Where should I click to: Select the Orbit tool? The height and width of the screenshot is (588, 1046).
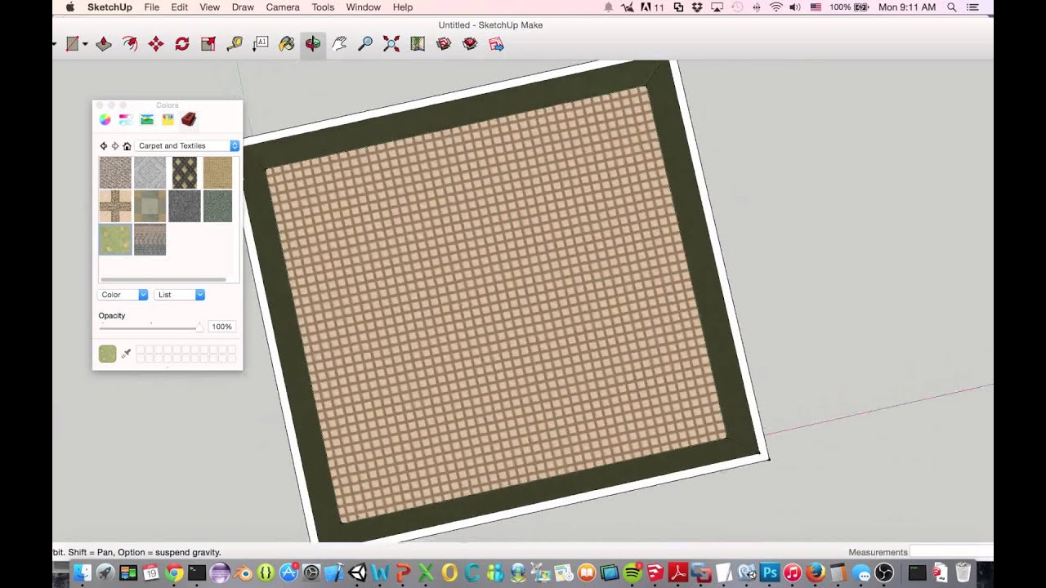(313, 44)
